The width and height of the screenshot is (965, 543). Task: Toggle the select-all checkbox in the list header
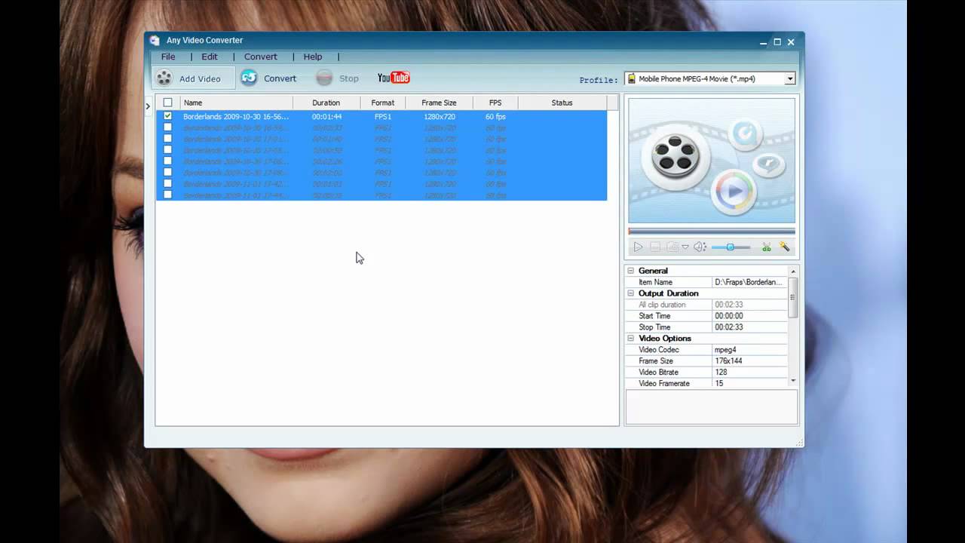coord(167,103)
